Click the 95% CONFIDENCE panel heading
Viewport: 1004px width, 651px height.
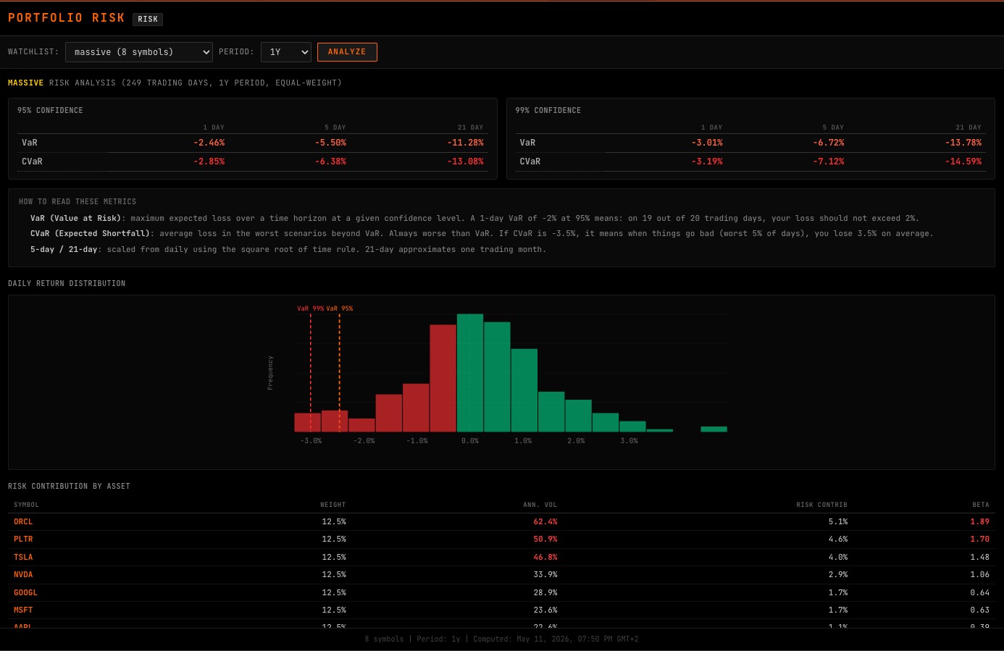point(50,110)
